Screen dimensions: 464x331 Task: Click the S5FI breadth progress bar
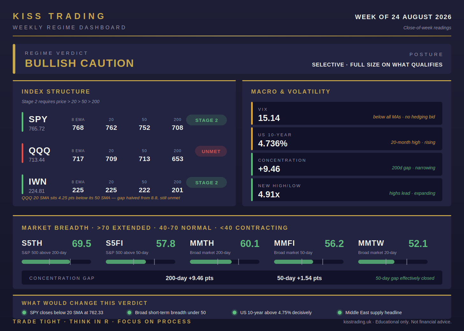[141, 262]
